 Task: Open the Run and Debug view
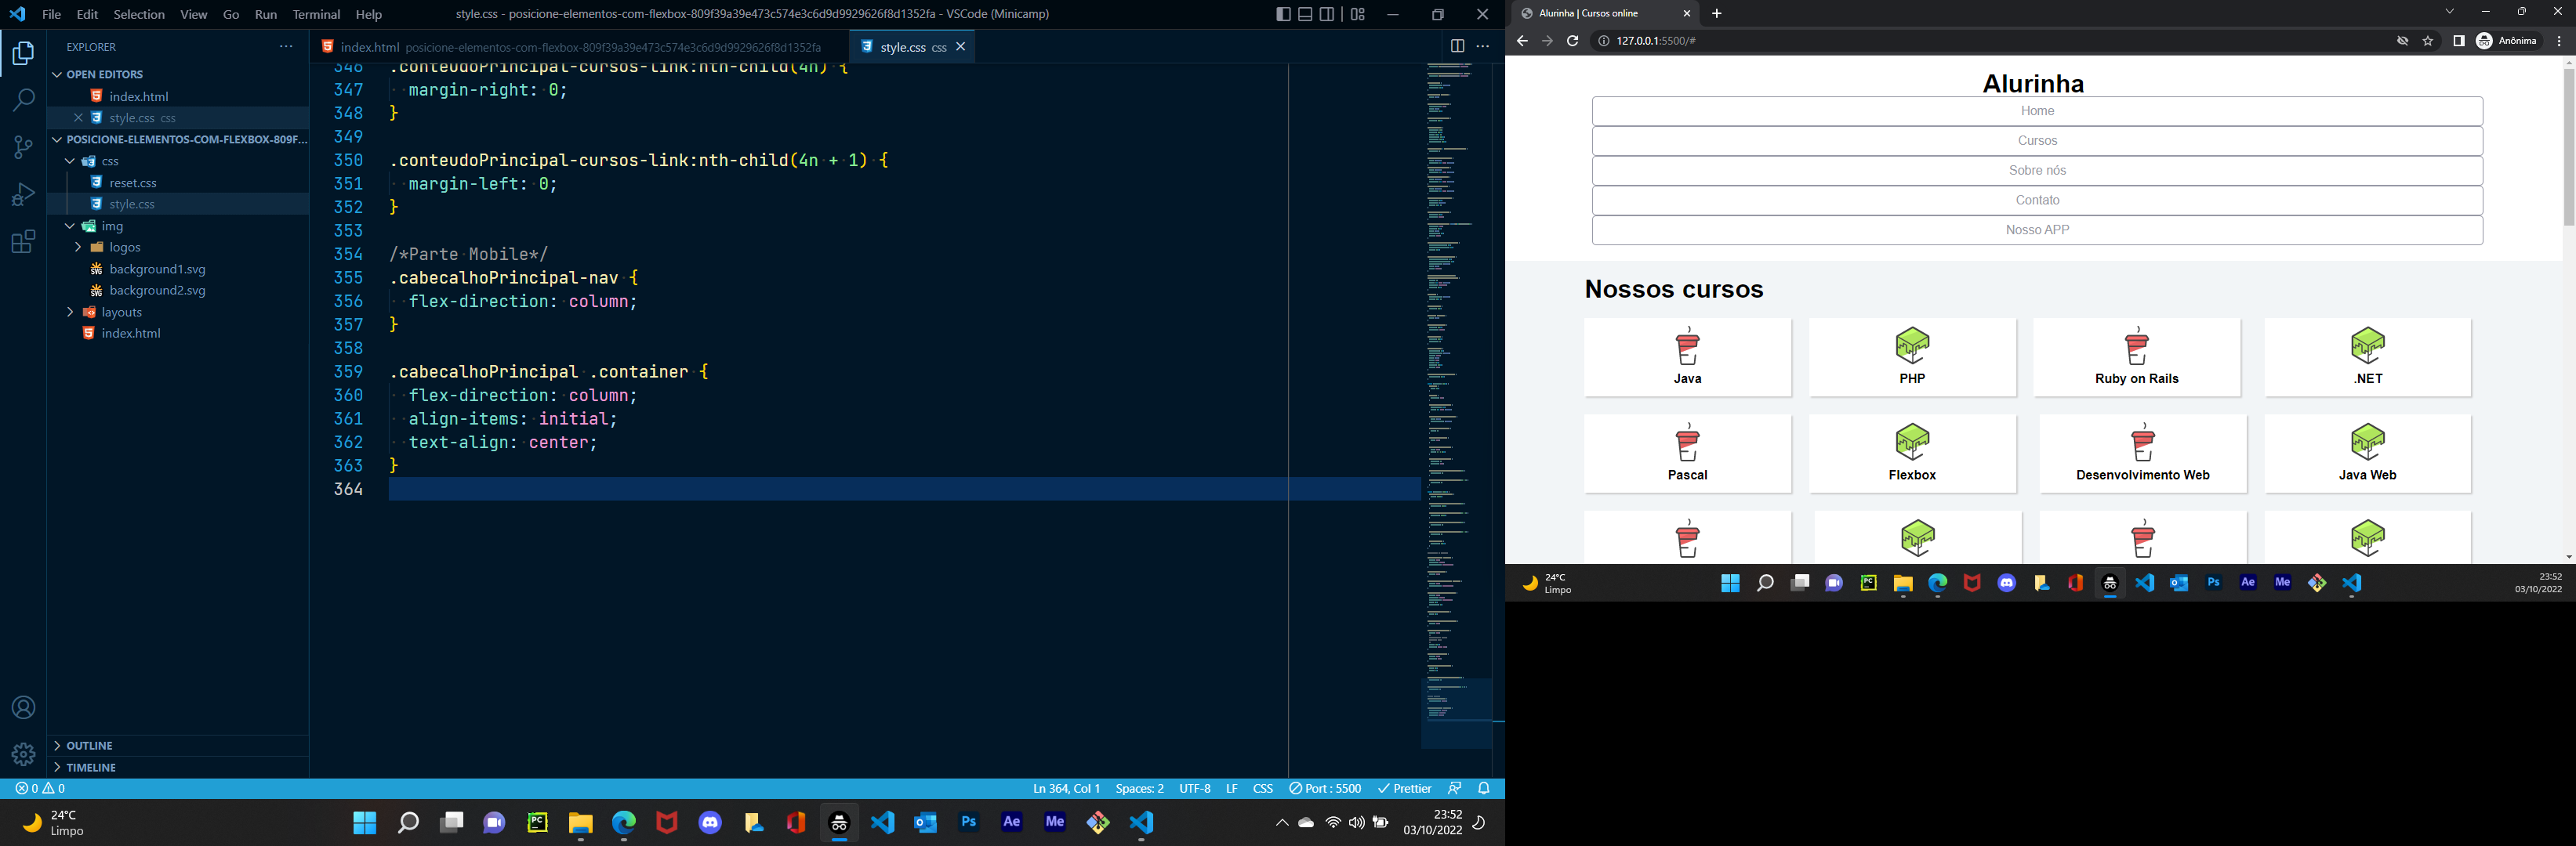pyautogui.click(x=23, y=193)
